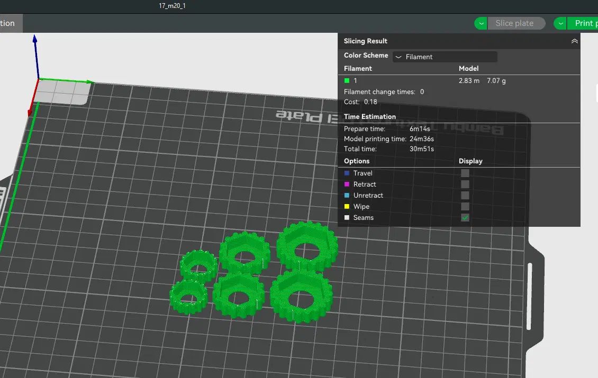Viewport: 598px width, 378px height.
Task: Select the partially visible tab ending in 'tion'
Action: coord(11,23)
